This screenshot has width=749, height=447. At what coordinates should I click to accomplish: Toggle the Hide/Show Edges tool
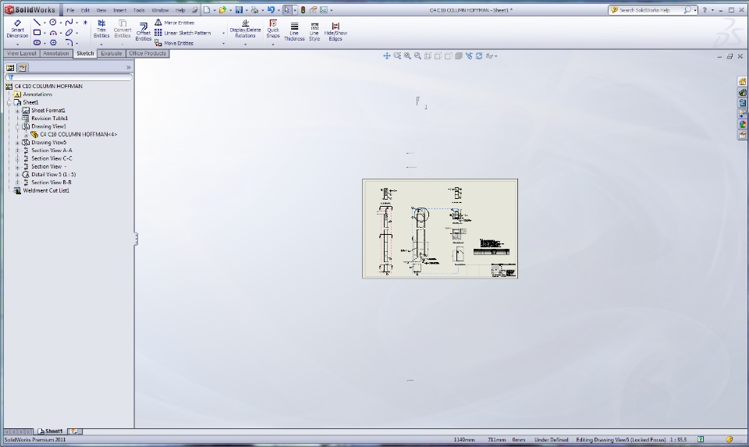tap(335, 32)
